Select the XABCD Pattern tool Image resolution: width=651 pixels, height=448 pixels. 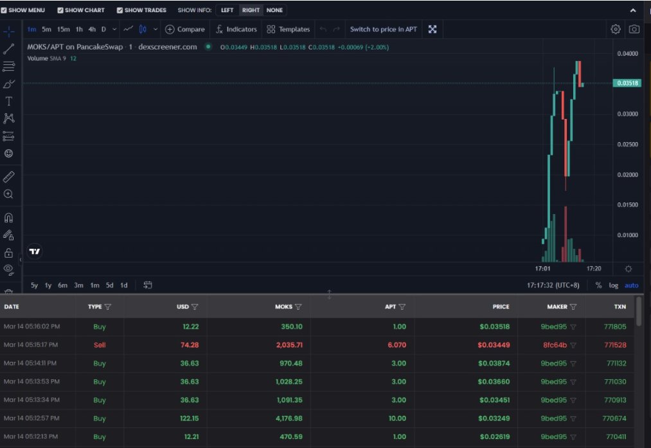point(8,118)
